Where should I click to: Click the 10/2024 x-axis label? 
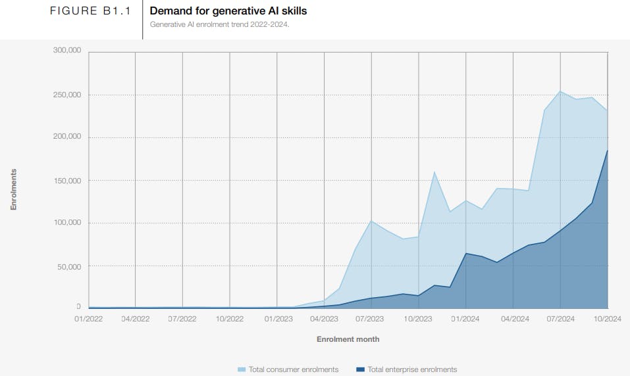(x=607, y=319)
